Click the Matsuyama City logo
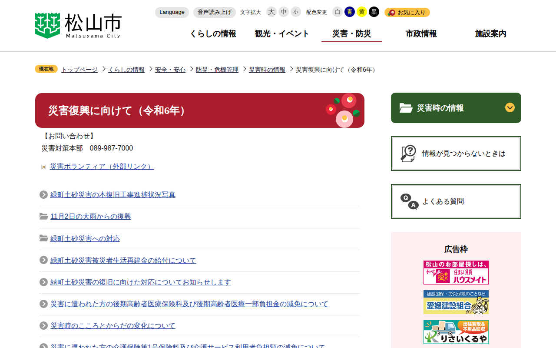The width and height of the screenshot is (556, 348). (x=78, y=26)
